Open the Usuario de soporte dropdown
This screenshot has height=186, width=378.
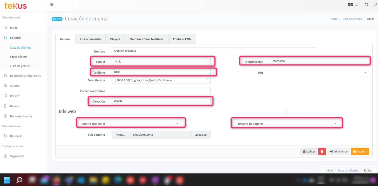click(305, 123)
